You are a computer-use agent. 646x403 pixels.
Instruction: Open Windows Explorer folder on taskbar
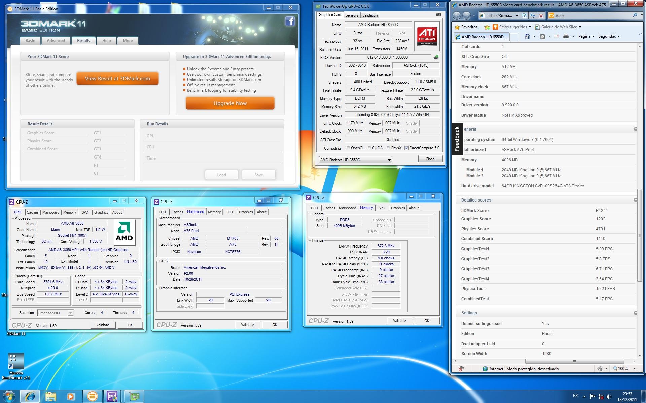pos(51,396)
